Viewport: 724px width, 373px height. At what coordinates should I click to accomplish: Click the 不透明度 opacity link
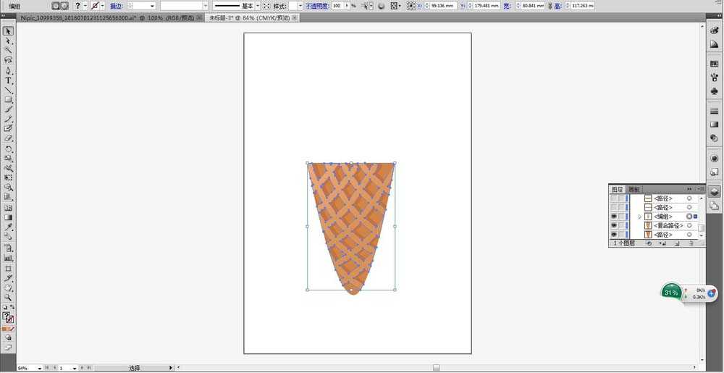(x=316, y=6)
